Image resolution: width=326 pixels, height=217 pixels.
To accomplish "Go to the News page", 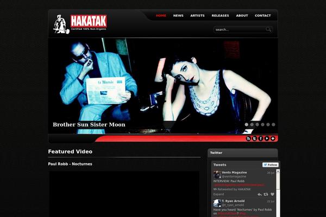I will click(x=178, y=16).
